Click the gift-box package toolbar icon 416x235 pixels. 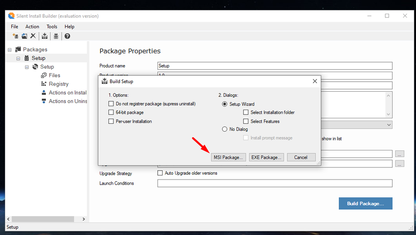click(x=56, y=36)
